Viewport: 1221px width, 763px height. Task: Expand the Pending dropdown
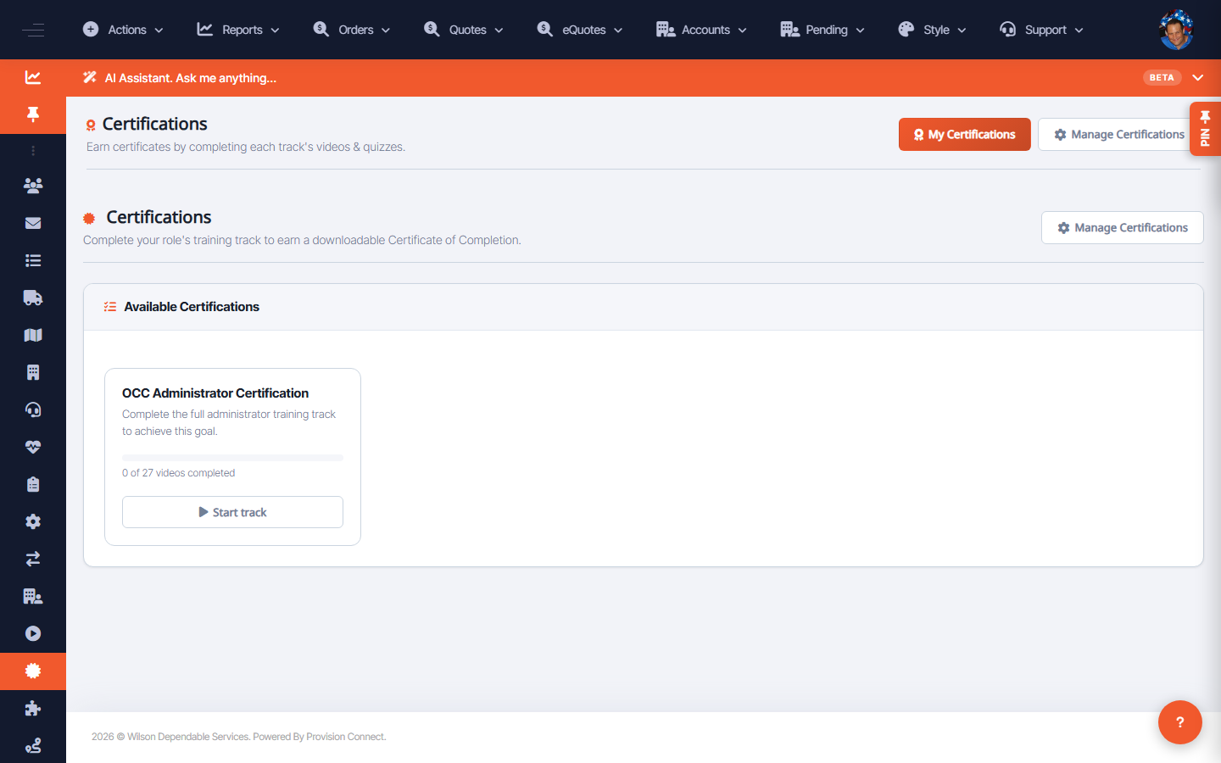tap(822, 30)
